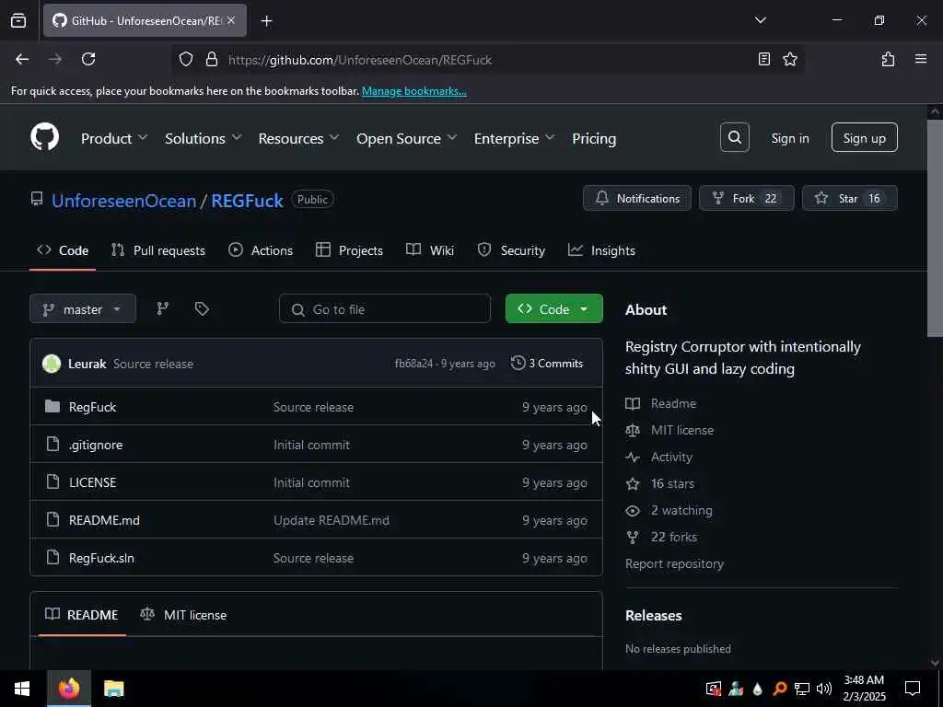Open the Report repository link
This screenshot has width=943, height=707.
(x=674, y=564)
